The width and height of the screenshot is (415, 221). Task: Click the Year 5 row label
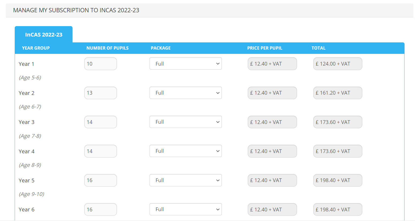(x=26, y=180)
